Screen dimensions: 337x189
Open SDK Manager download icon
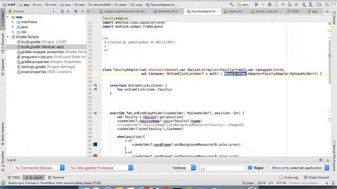click(x=304, y=5)
